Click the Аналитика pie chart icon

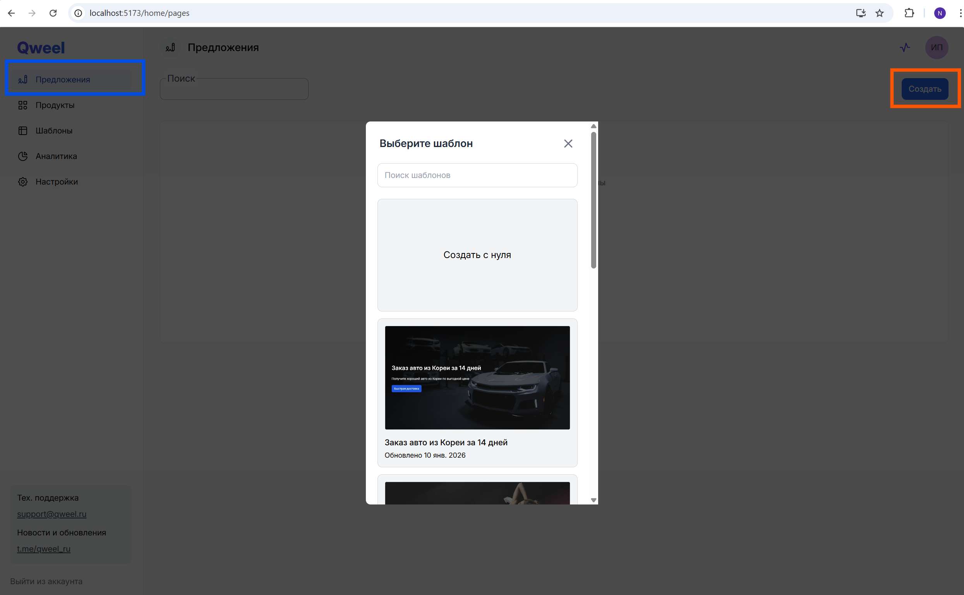click(23, 156)
